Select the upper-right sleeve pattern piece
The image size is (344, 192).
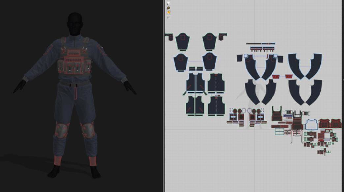point(210,41)
